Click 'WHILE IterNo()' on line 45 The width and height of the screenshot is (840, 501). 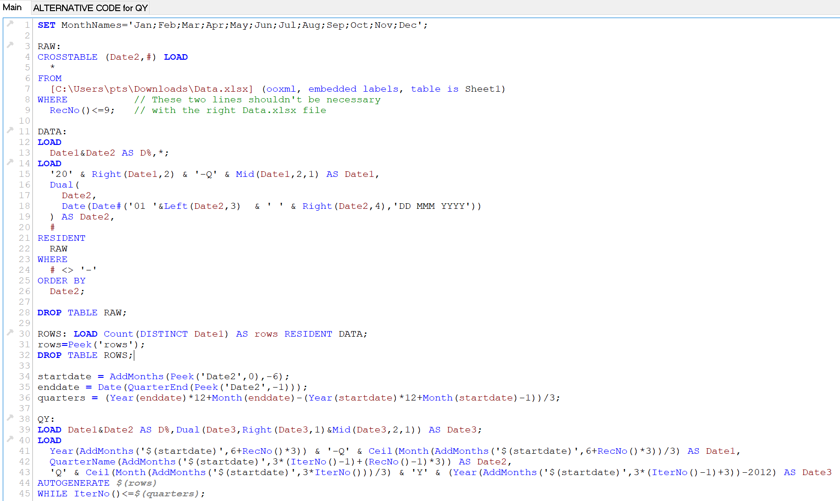pyautogui.click(x=79, y=494)
